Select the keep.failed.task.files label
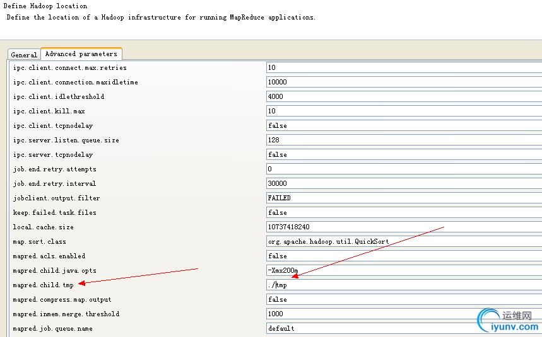The width and height of the screenshot is (542, 337). 55,213
